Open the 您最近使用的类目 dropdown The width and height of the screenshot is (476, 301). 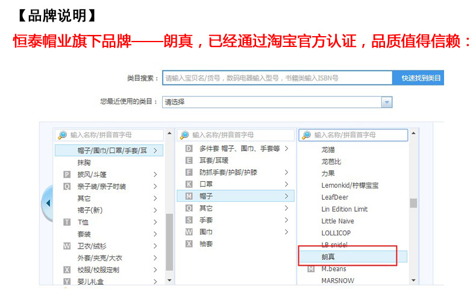click(277, 102)
